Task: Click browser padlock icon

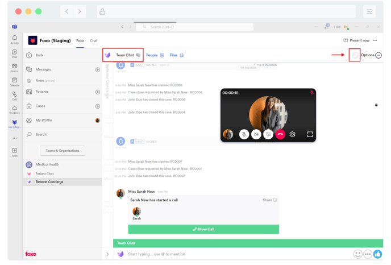Action: pyautogui.click(x=102, y=11)
